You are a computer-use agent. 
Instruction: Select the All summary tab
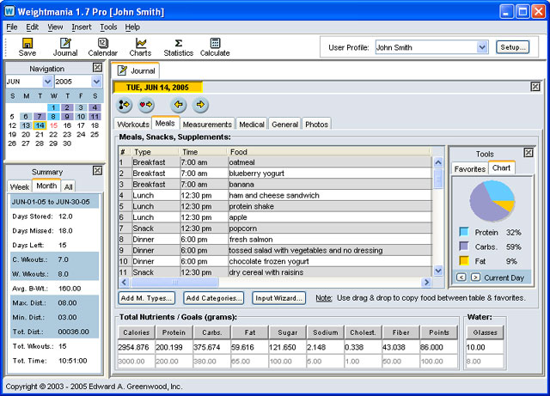click(69, 186)
